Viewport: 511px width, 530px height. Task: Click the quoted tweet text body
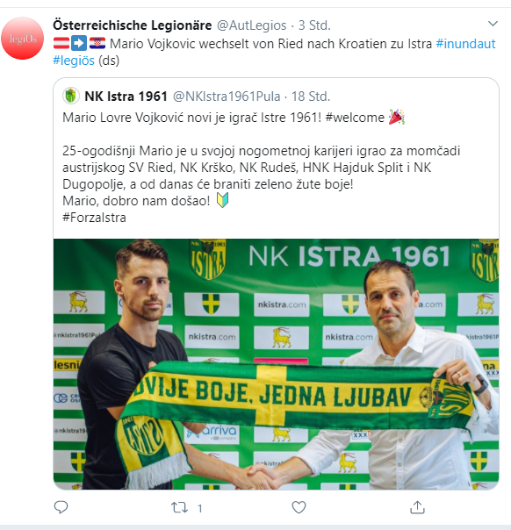261,168
